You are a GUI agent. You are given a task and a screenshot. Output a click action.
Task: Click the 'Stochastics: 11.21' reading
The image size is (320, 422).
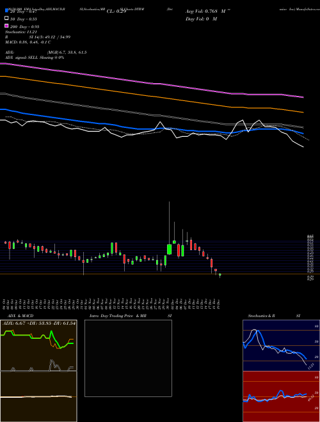(x=20, y=32)
